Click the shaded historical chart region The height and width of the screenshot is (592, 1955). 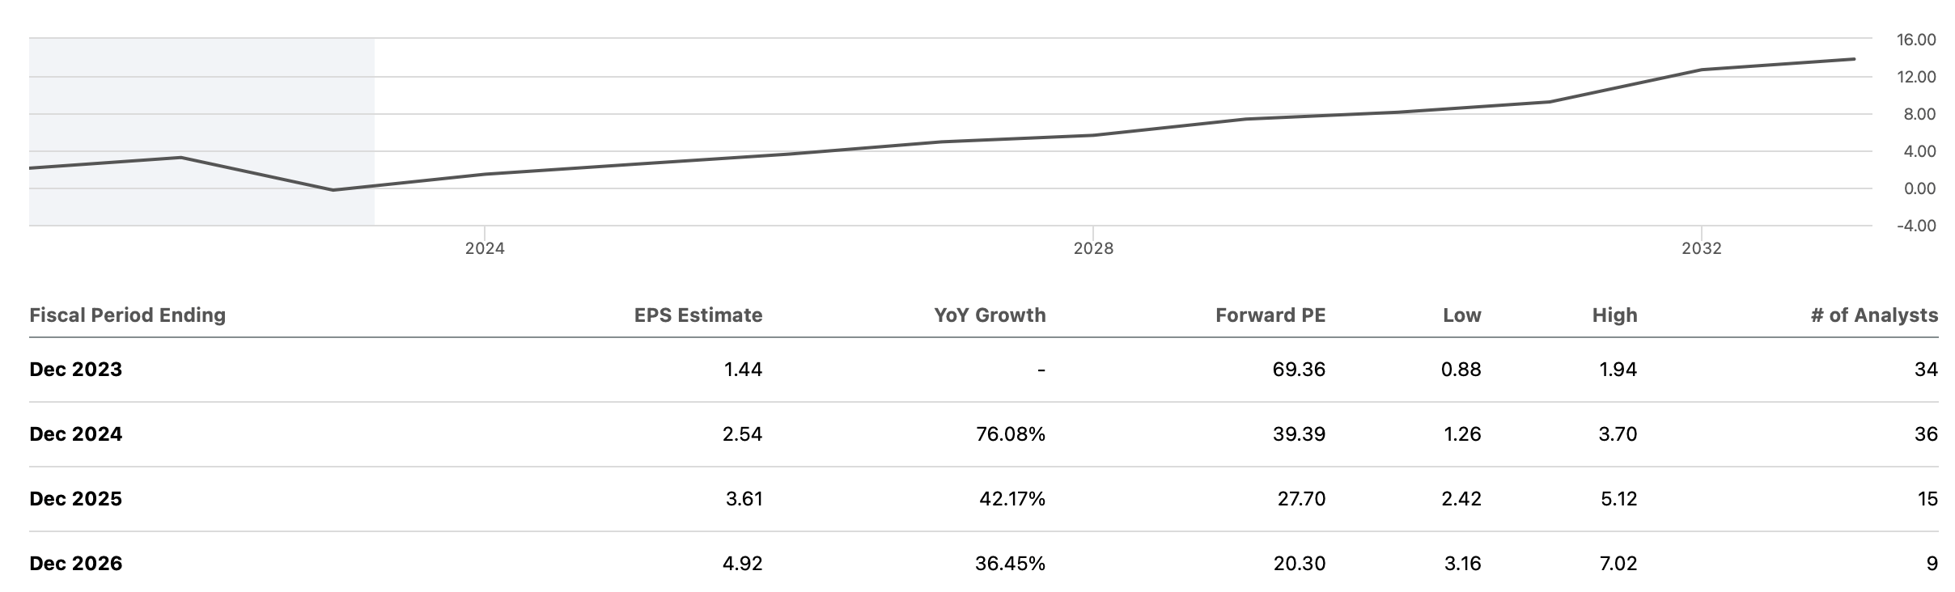pos(201,97)
